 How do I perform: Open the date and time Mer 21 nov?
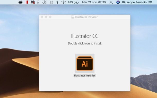pyautogui.click(x=94, y=2)
